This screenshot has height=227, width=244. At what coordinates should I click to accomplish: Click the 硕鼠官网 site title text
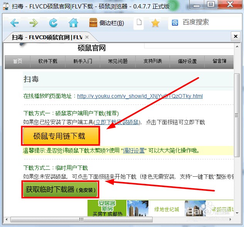(x=92, y=48)
